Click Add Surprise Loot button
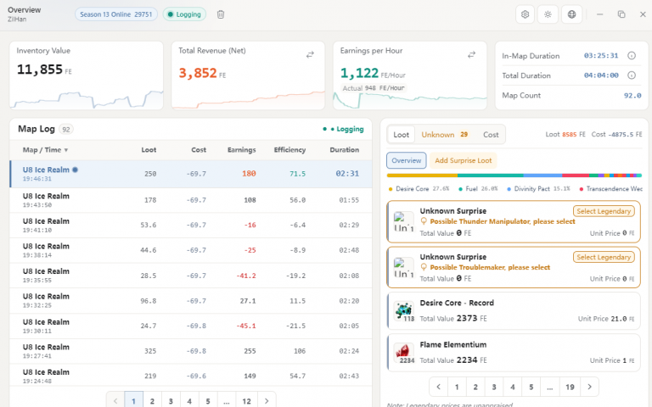This screenshot has height=407, width=652. [464, 160]
